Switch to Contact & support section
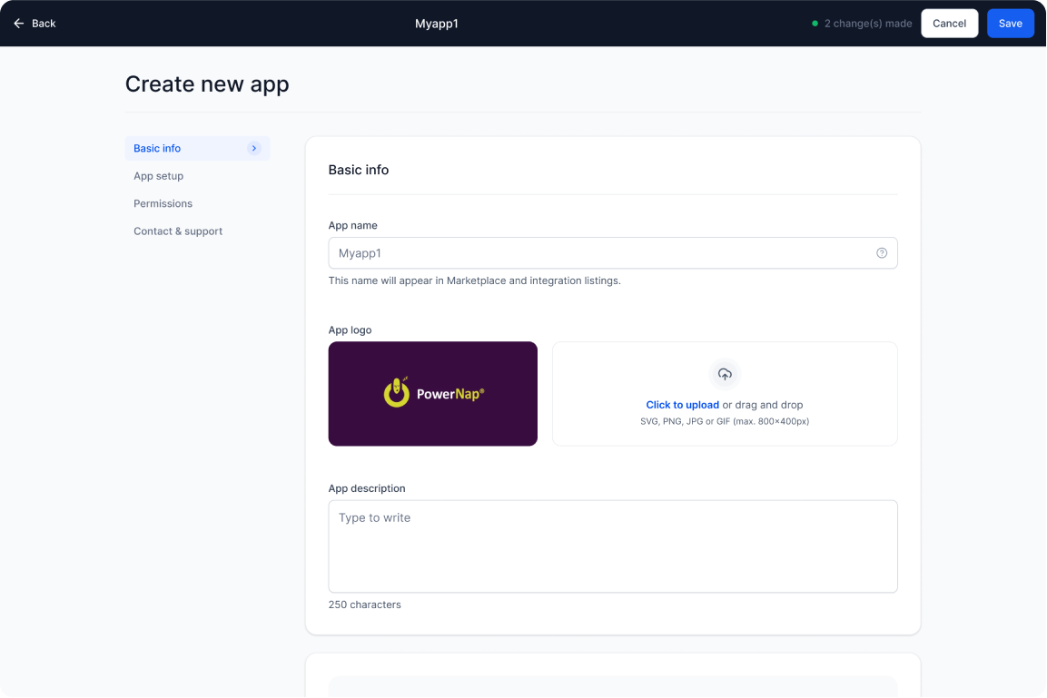 178,231
